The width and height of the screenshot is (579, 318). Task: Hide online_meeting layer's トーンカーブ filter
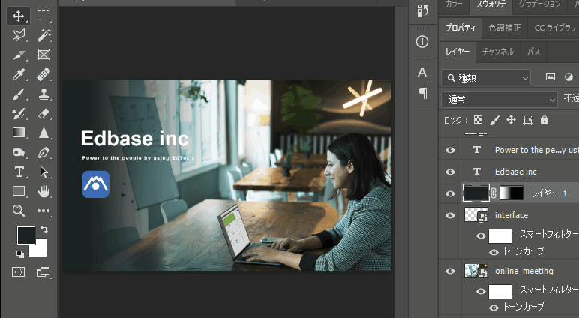(x=493, y=307)
